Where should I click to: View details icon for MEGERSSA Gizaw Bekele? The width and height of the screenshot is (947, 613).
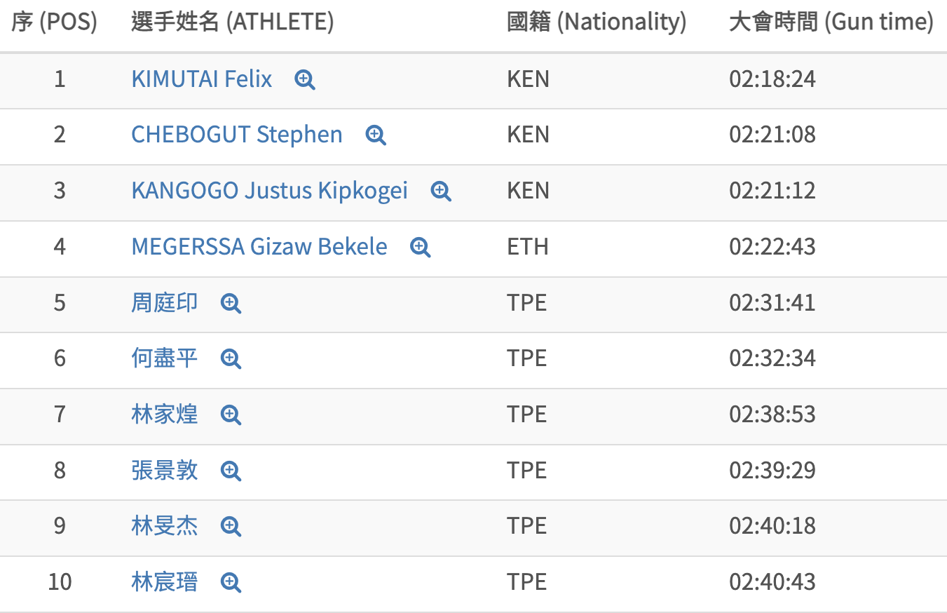tap(421, 247)
